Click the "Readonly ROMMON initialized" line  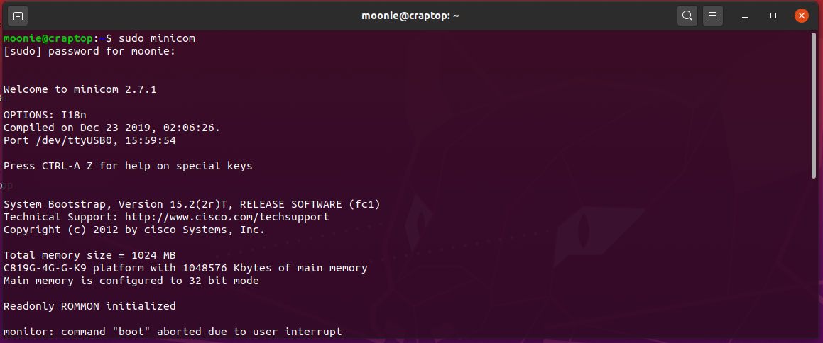pos(89,306)
